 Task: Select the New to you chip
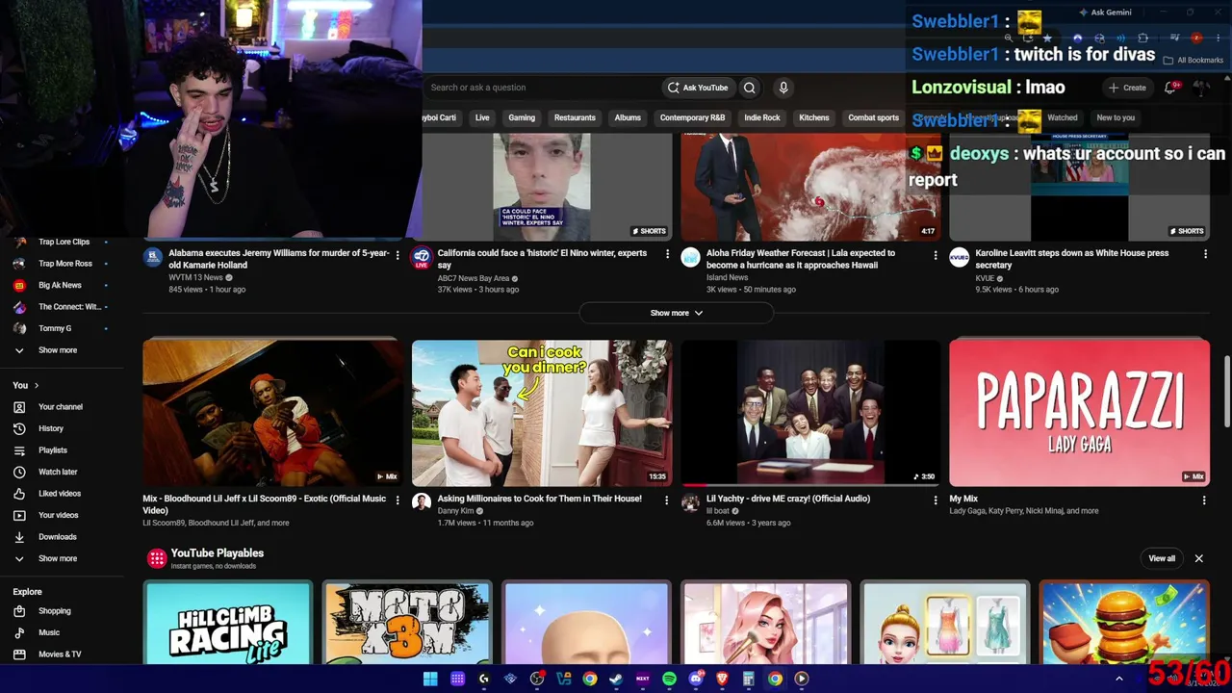tap(1116, 117)
